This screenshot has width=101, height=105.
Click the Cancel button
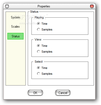click(63, 93)
